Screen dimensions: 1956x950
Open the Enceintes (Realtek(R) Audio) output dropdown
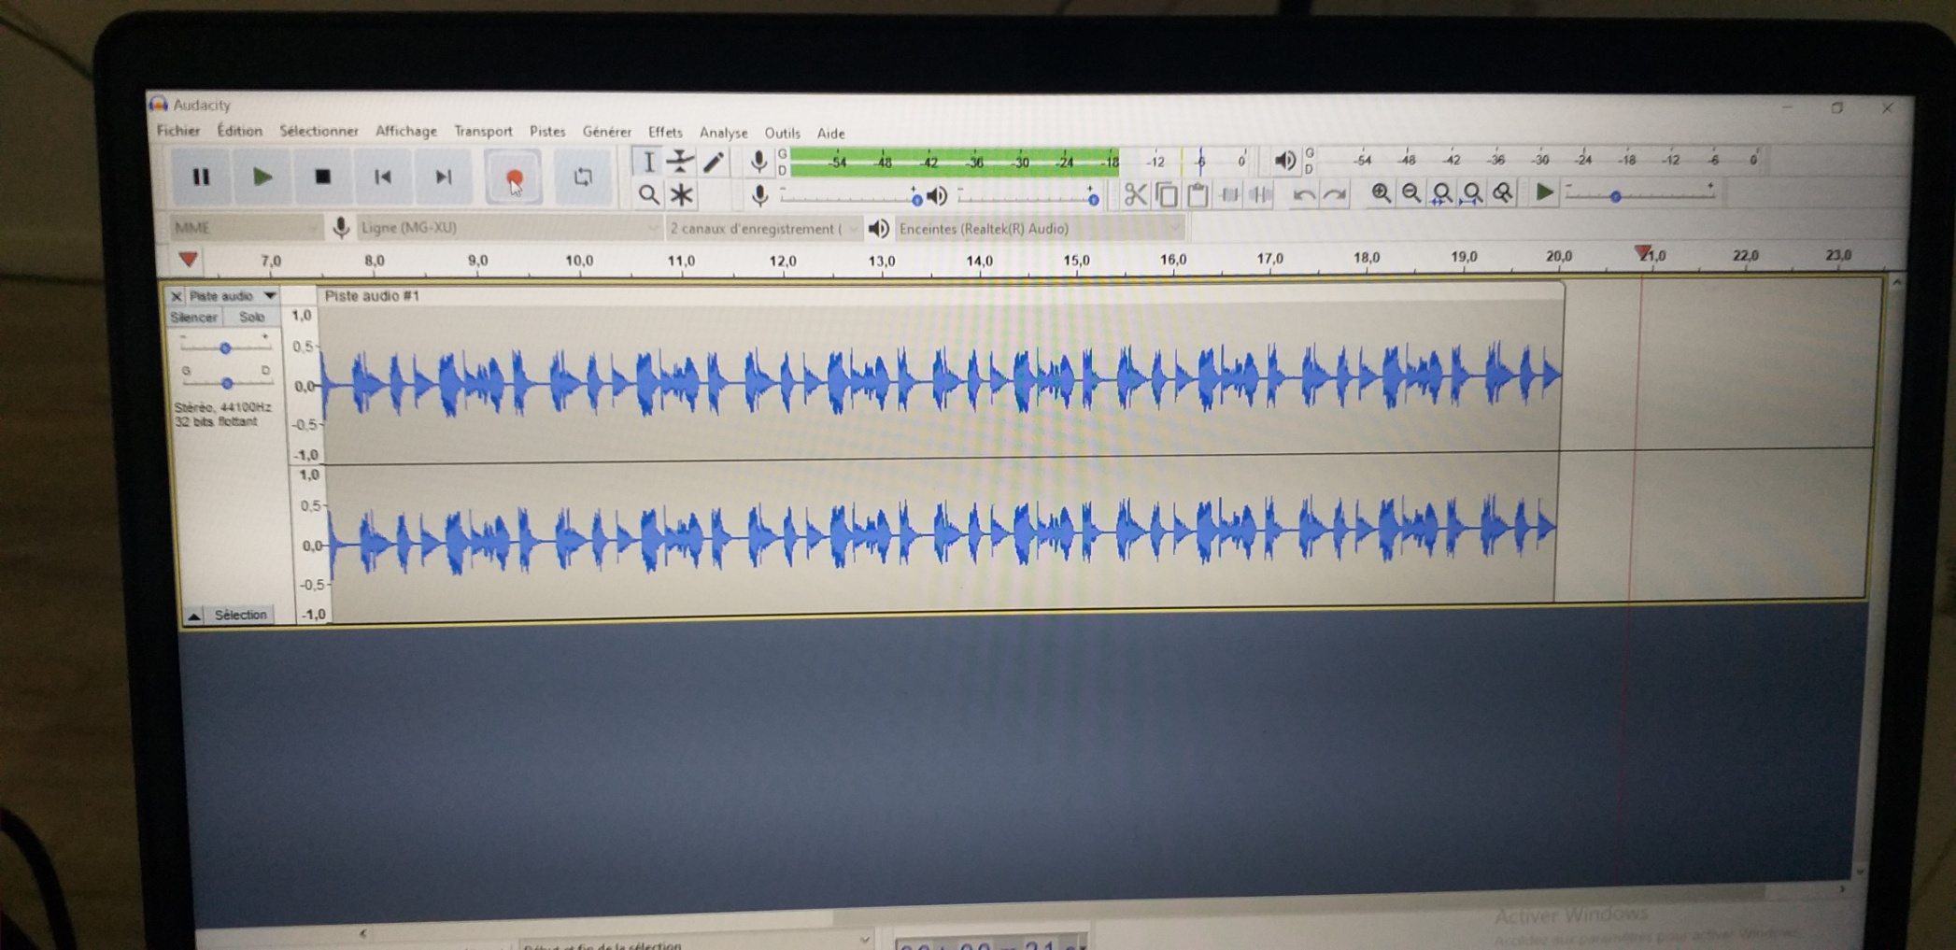tap(1040, 228)
